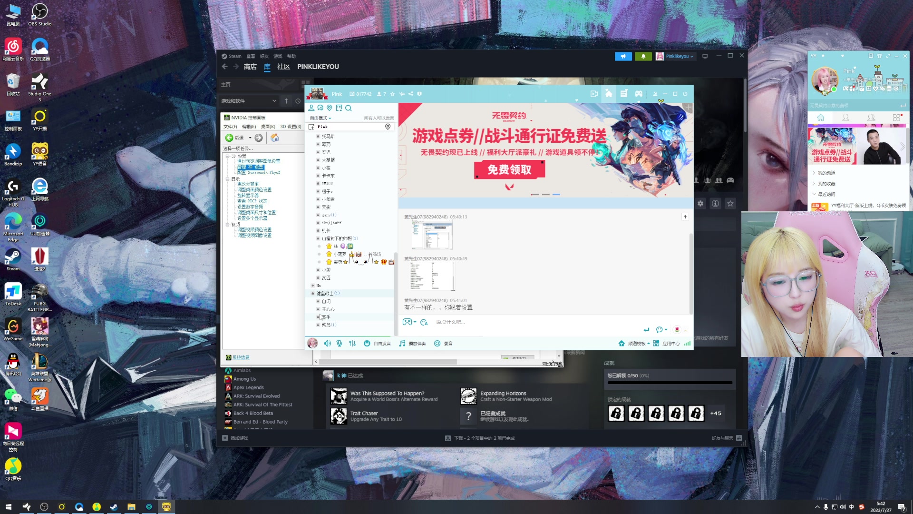Viewport: 913px width, 514px height.
Task: Expand 频道模板 channel template menu
Action: (x=634, y=344)
